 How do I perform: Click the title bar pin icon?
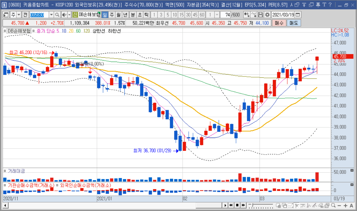point(318,5)
